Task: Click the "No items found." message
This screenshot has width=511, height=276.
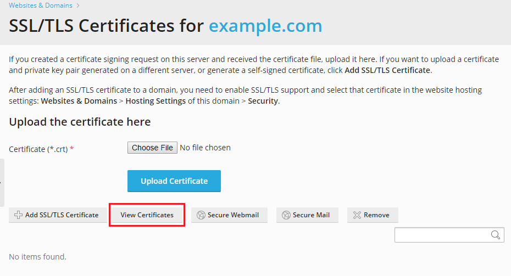Action: click(x=37, y=256)
